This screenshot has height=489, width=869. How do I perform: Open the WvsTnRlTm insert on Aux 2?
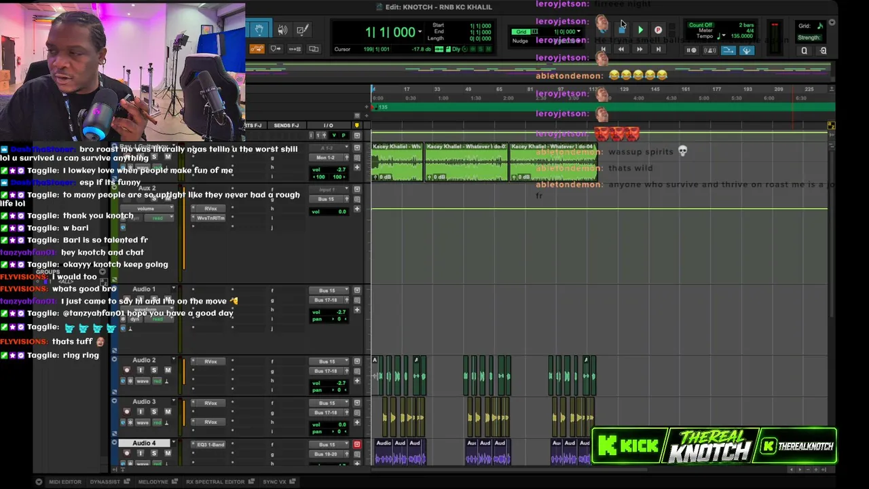(210, 218)
